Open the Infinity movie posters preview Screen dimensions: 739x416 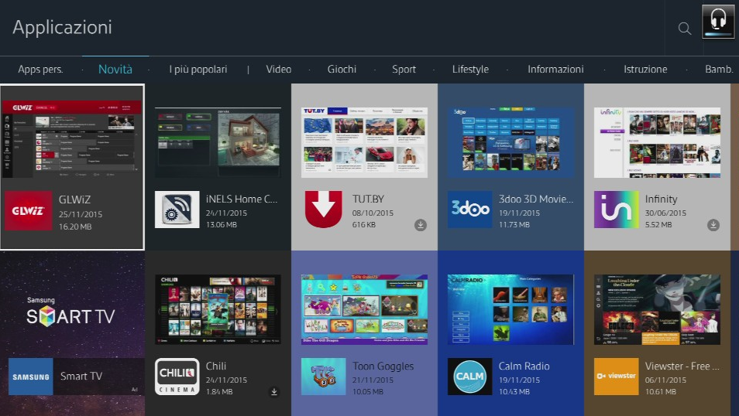tap(657, 142)
